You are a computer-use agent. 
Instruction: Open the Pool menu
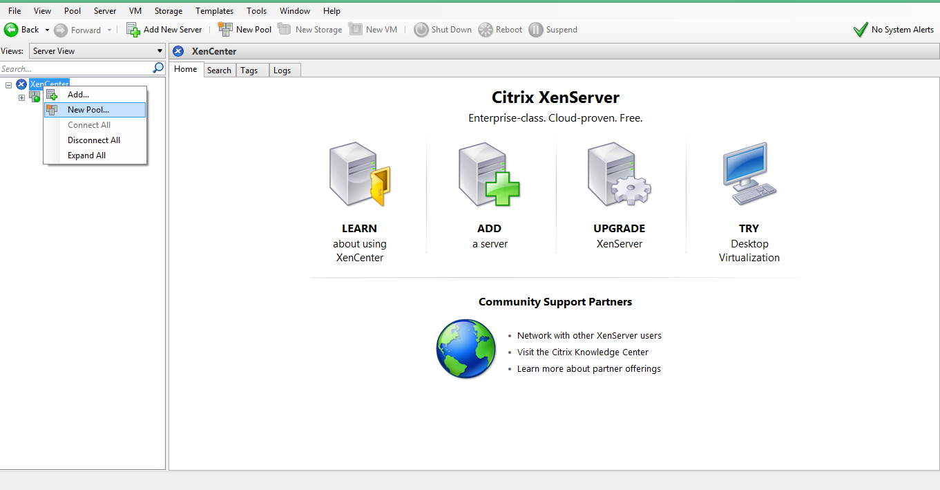coord(73,11)
